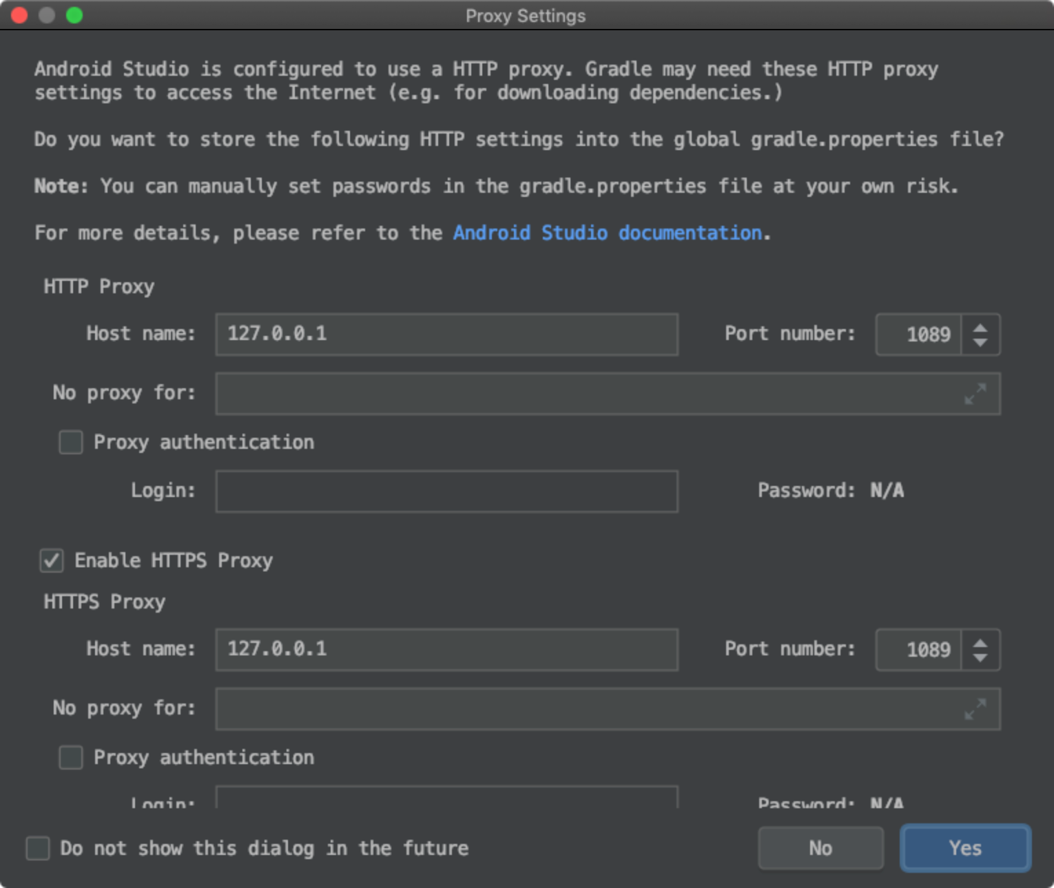Decline storing proxy settings with No

coord(820,848)
